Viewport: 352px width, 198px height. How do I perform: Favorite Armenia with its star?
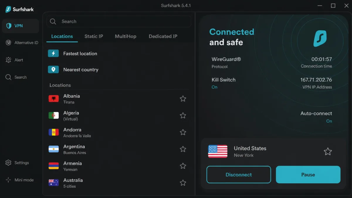pos(183,166)
